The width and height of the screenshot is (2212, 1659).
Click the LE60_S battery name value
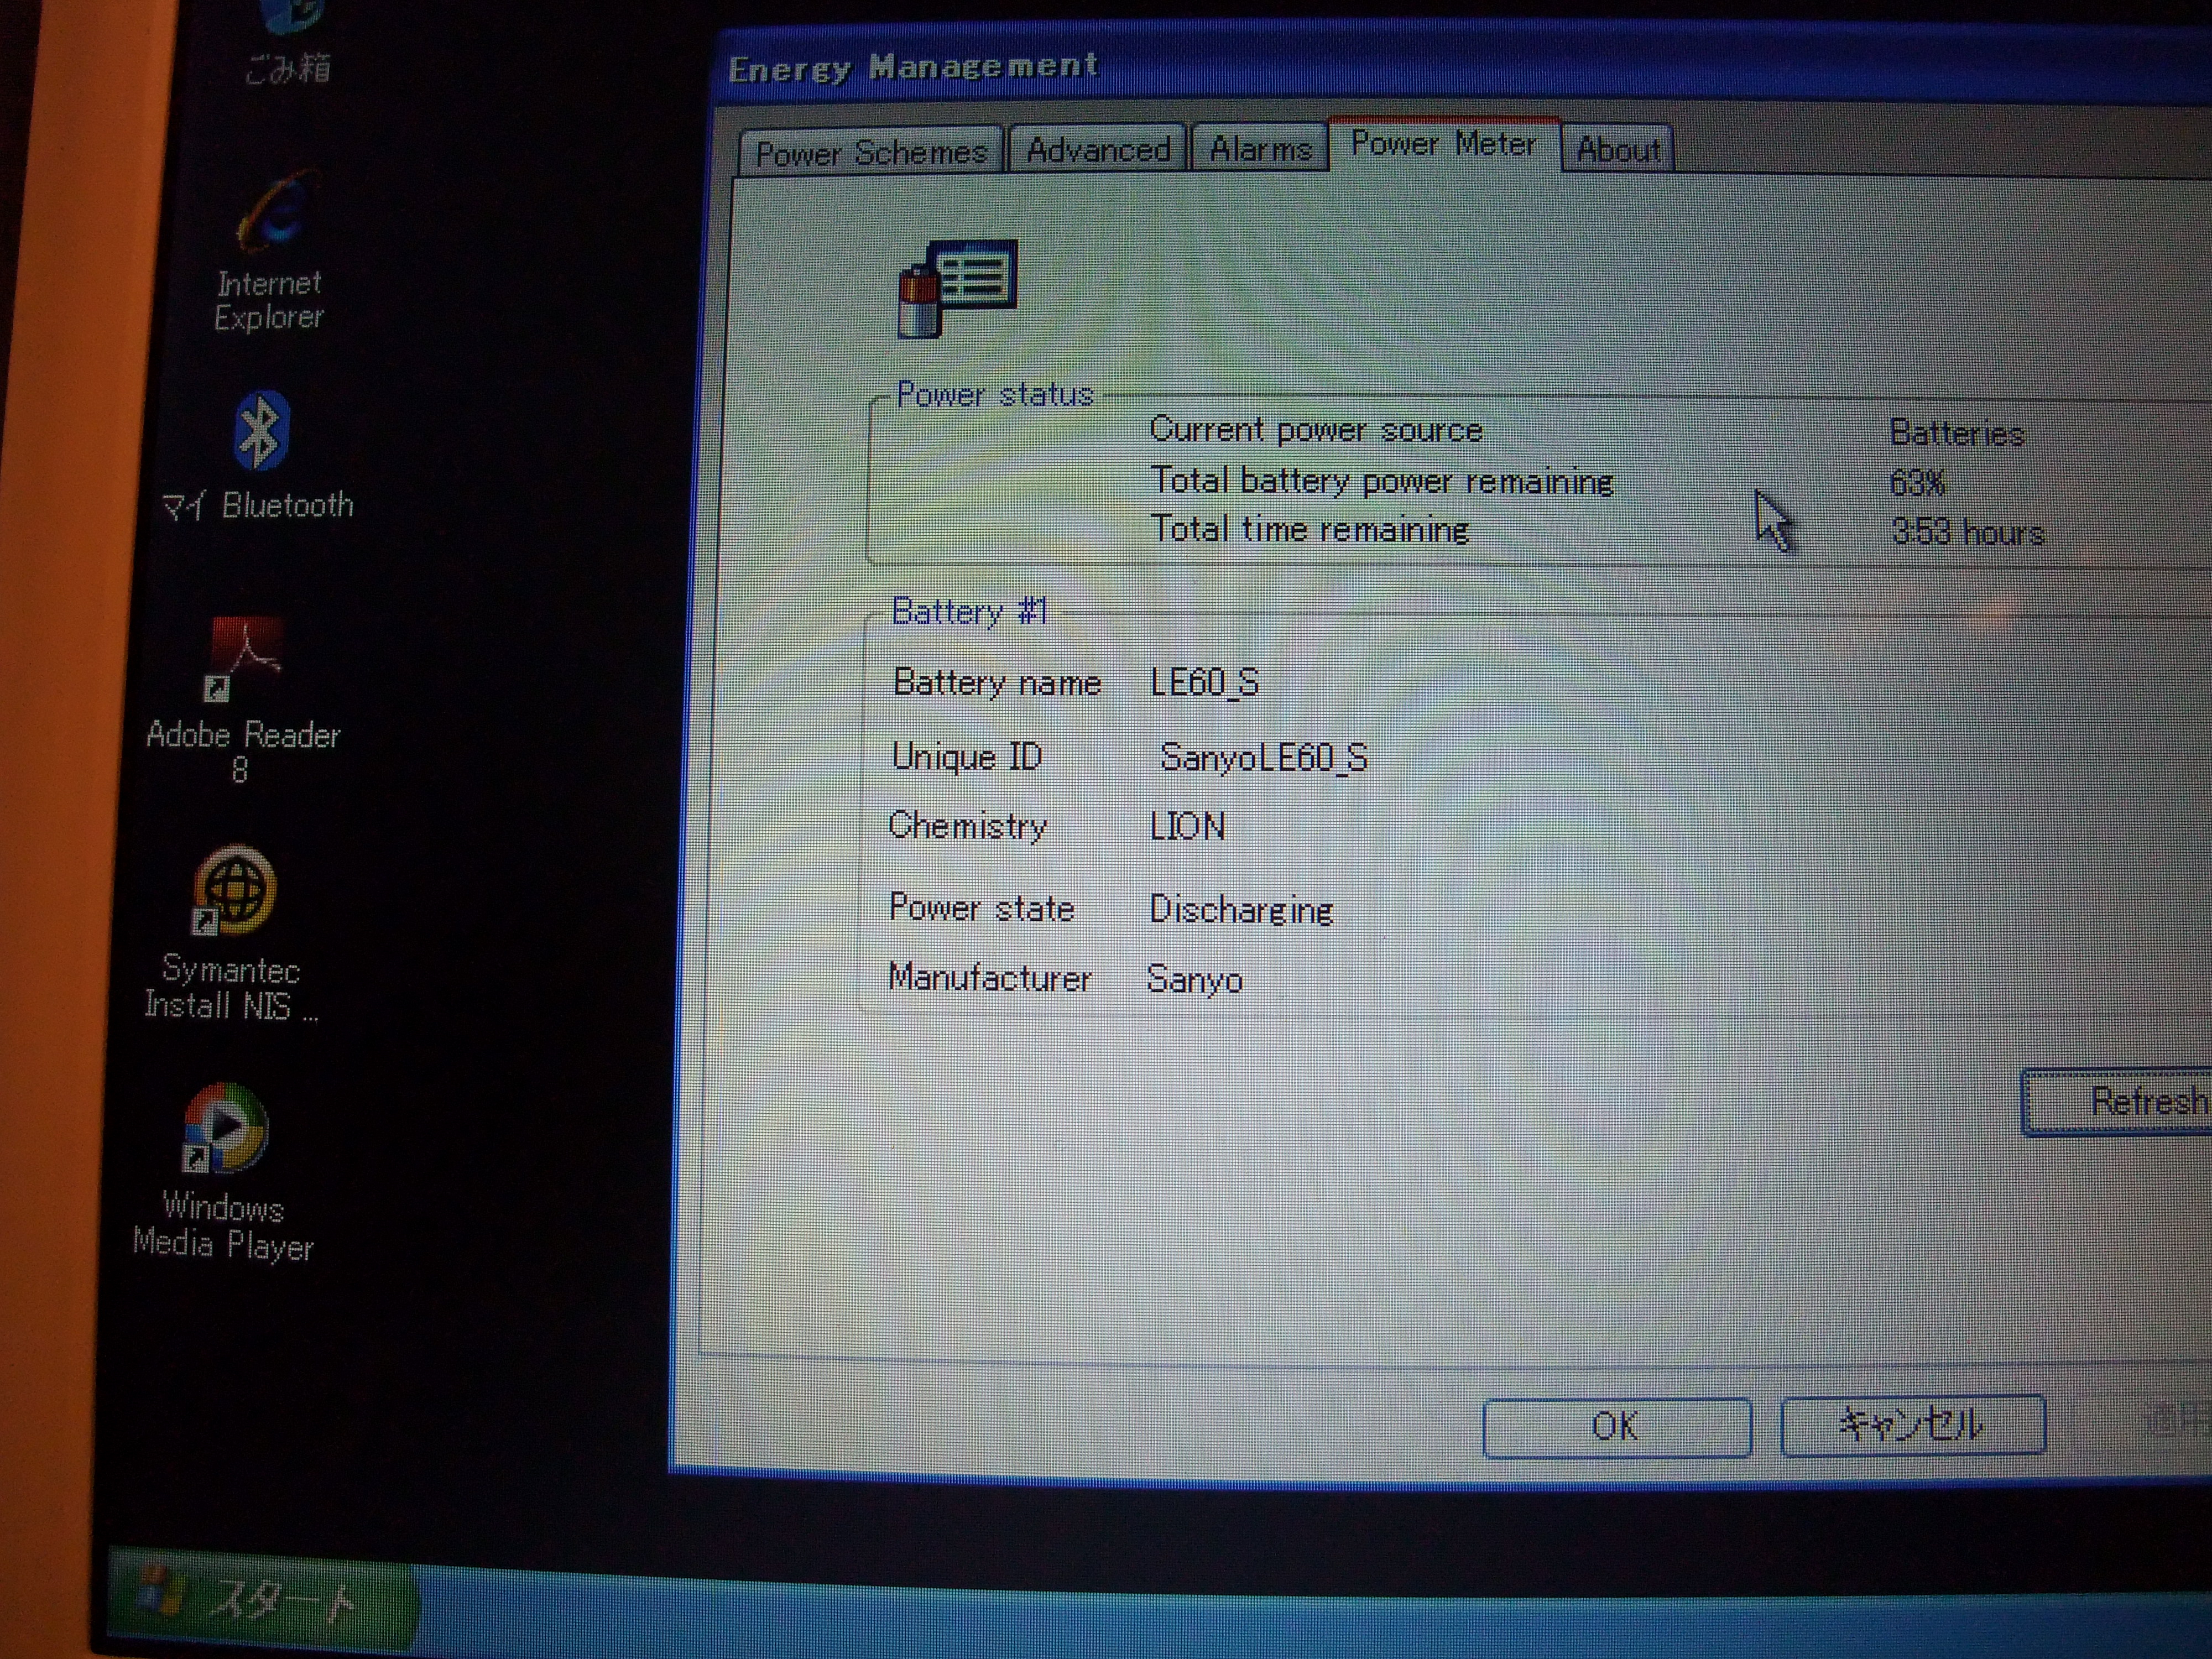click(1204, 682)
